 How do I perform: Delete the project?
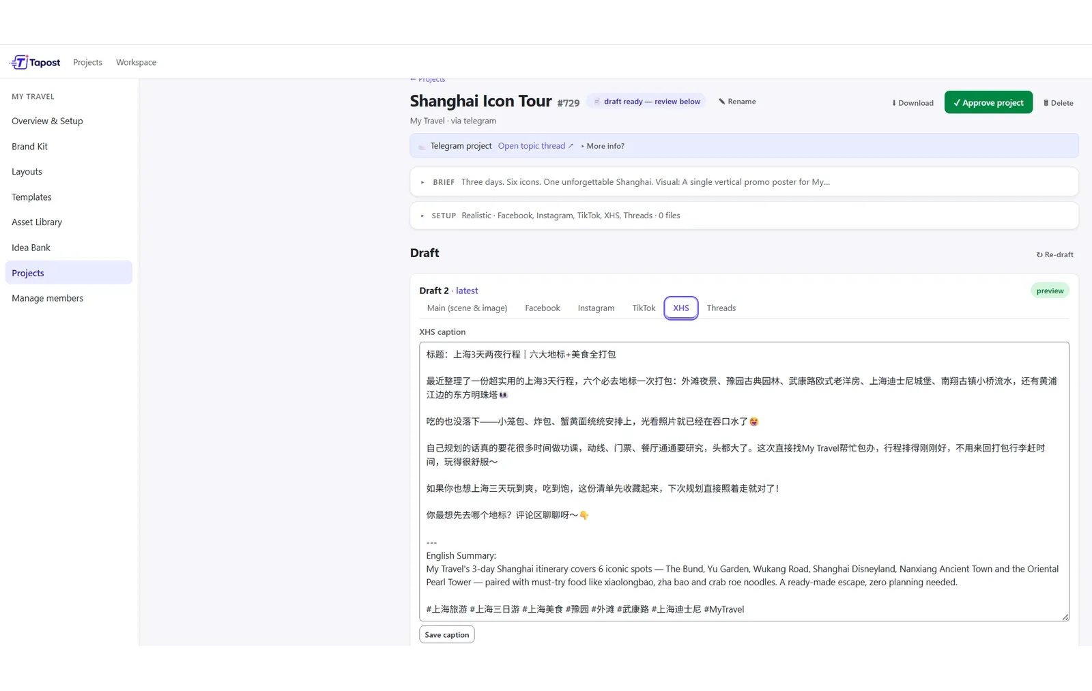coord(1058,103)
